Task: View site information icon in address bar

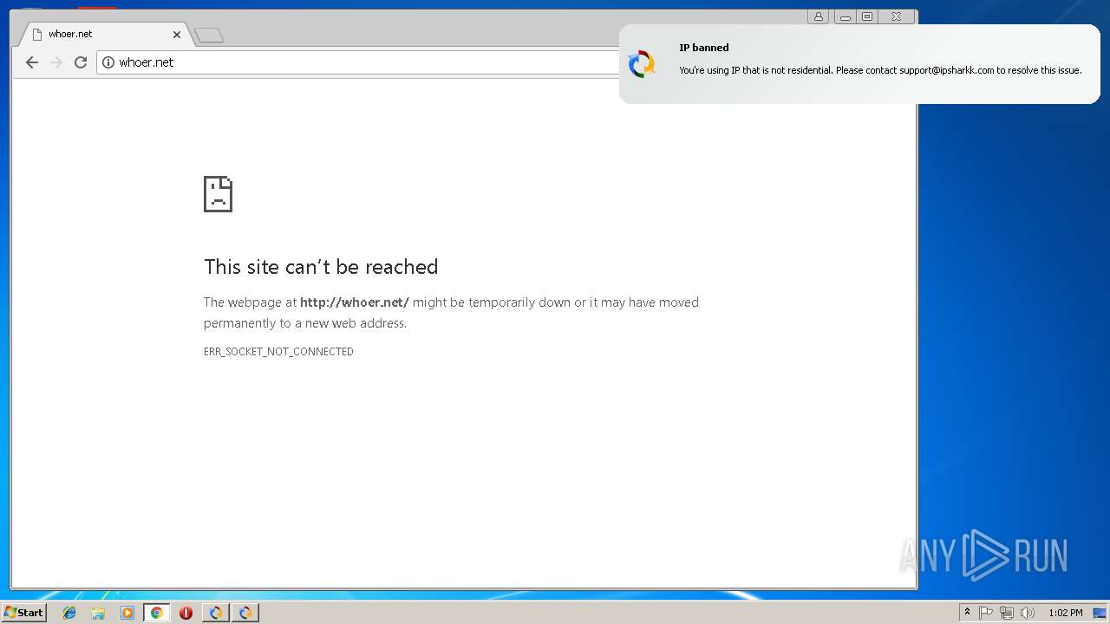Action: (x=108, y=62)
